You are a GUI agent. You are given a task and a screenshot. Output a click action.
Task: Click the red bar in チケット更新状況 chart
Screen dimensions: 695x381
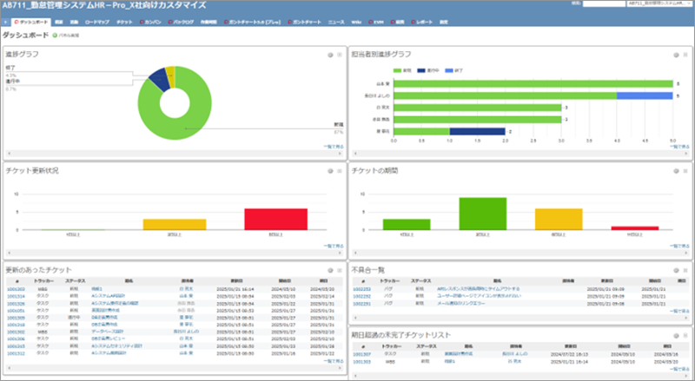tap(275, 219)
